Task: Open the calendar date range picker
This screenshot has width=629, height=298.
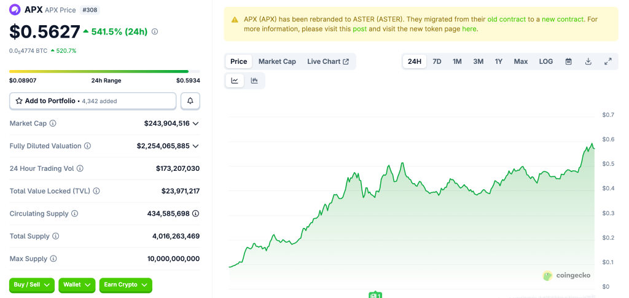Action: [568, 61]
